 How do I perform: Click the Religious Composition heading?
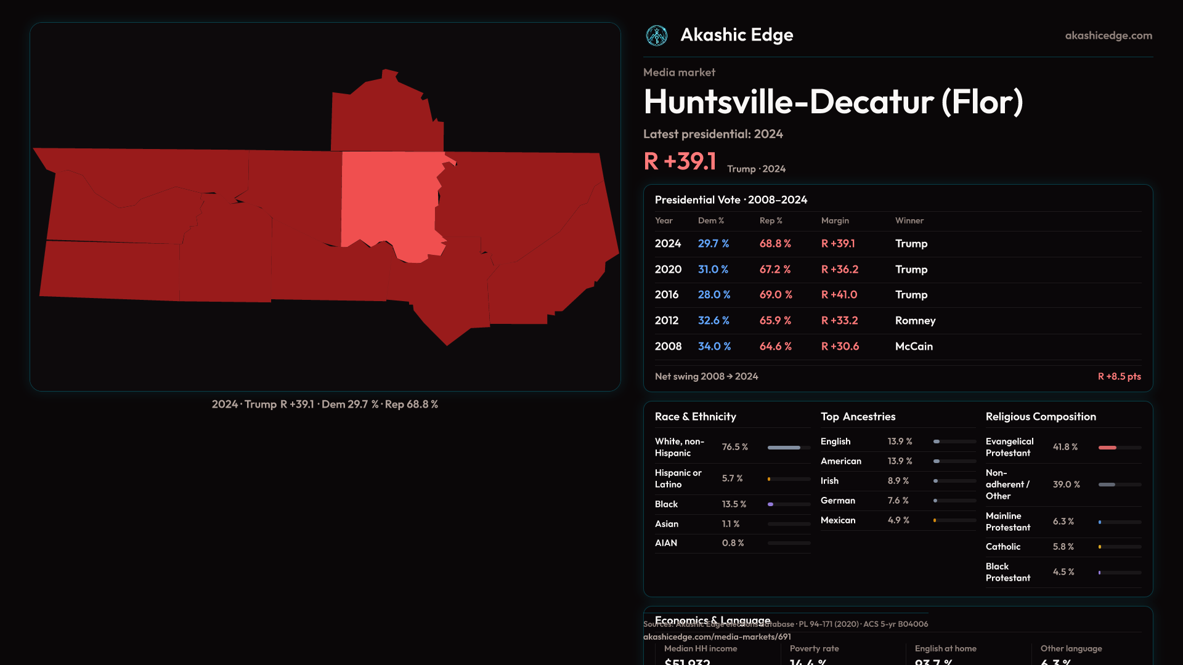pos(1040,417)
